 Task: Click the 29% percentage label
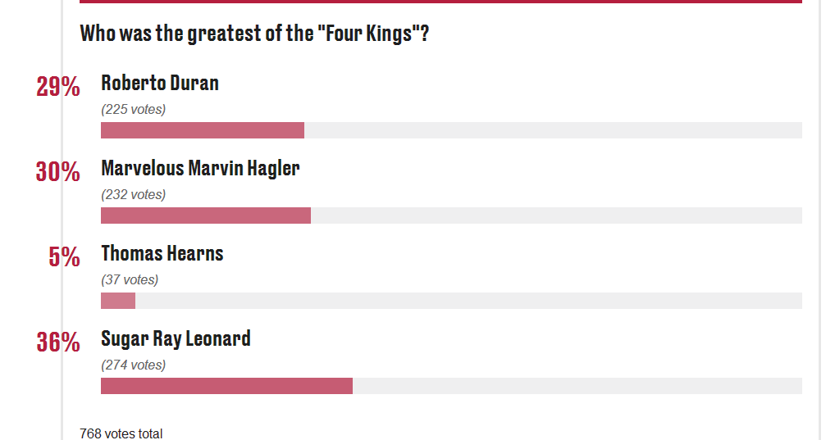58,86
